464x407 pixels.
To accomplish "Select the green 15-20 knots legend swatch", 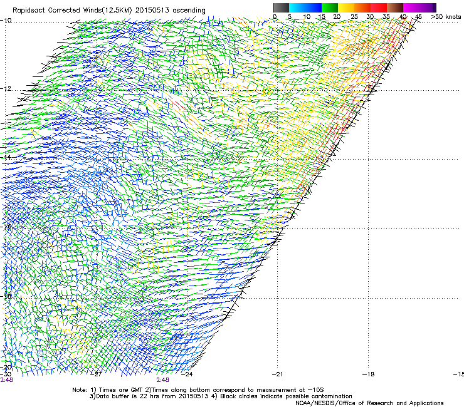I will click(x=330, y=8).
